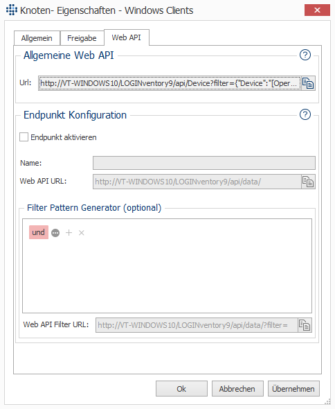Click into the Name input field

[x=204, y=163]
